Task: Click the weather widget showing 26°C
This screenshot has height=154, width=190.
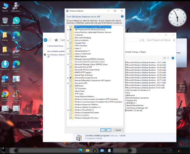Action: tap(182, 88)
